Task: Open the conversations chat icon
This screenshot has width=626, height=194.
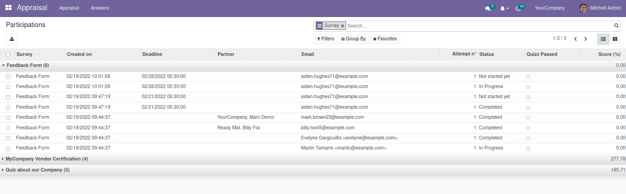Action: point(488,8)
